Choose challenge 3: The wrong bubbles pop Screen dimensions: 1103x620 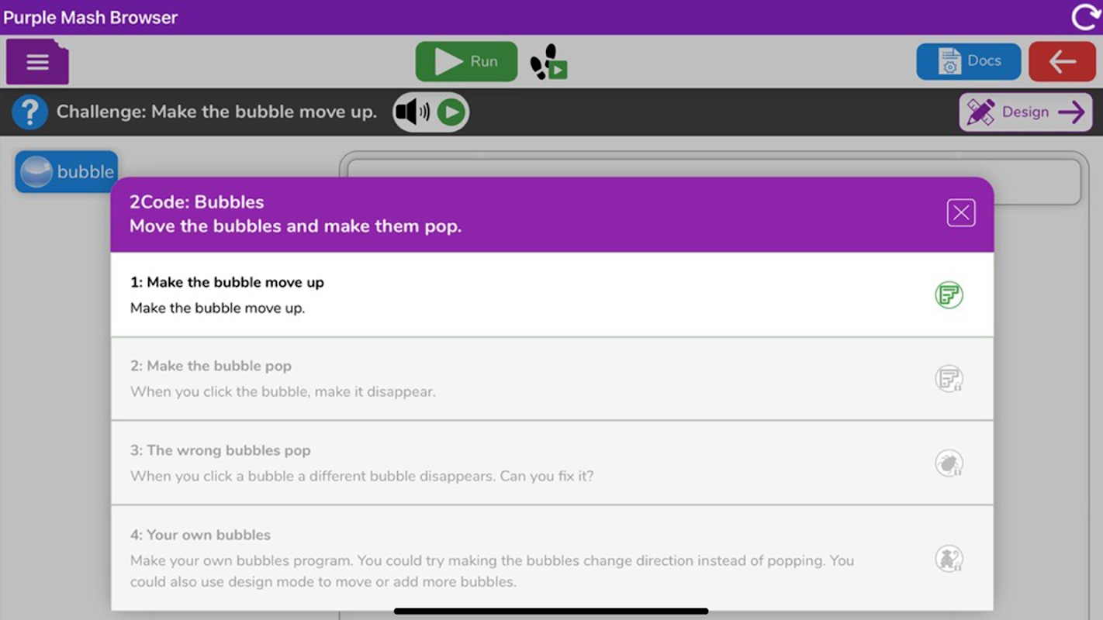click(x=551, y=463)
